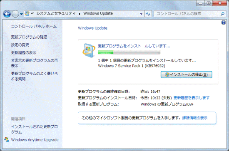Click the Control Panel icon in the address bar
The width and height of the screenshot is (229, 151).
(27, 14)
